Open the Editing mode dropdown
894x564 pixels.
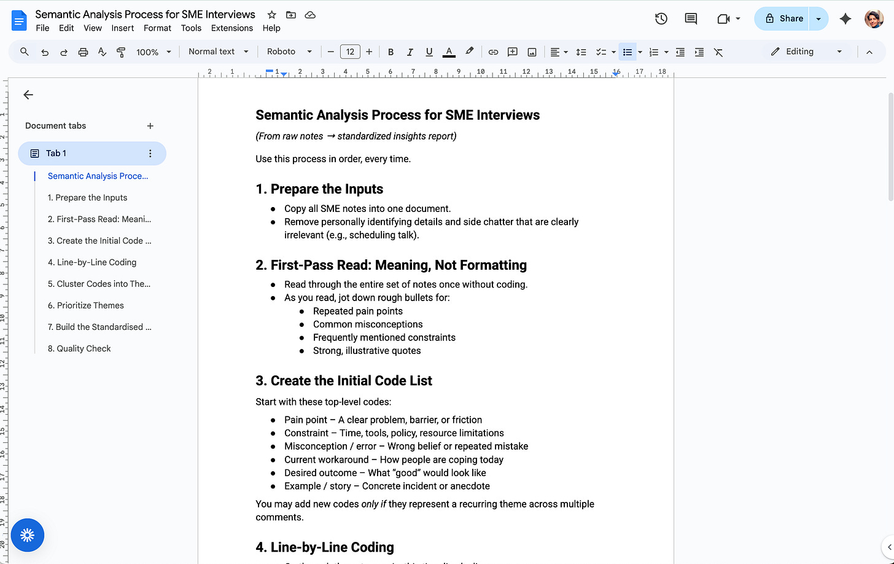[x=807, y=52]
